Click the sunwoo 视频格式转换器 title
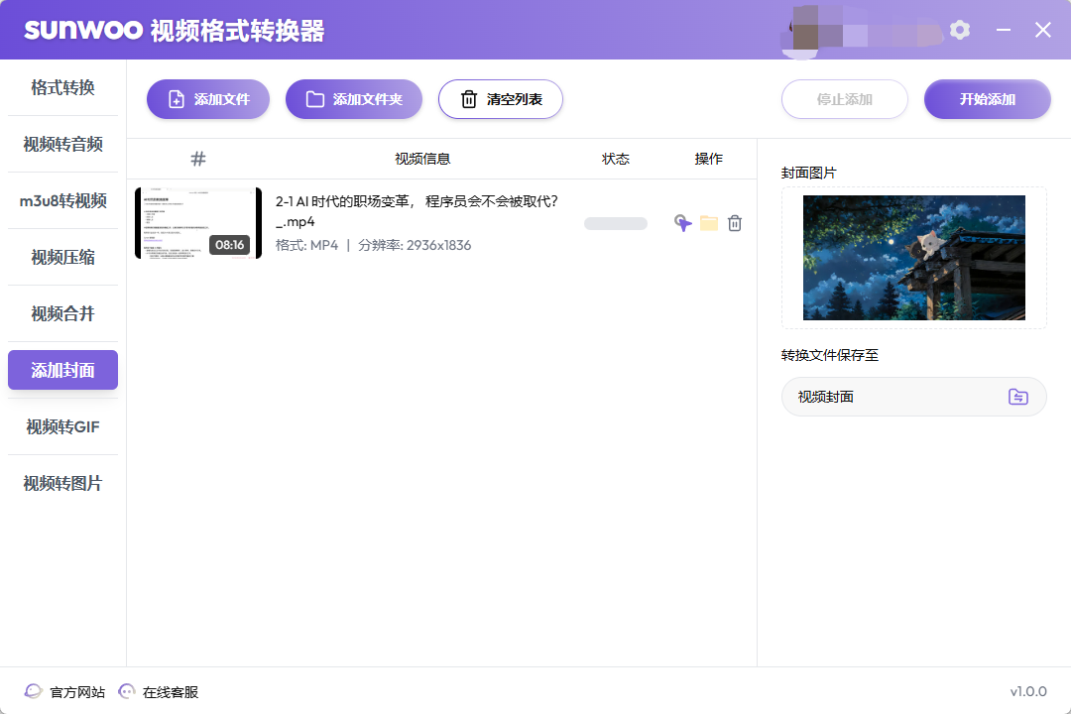Screen dimensions: 1071x714 (x=175, y=30)
